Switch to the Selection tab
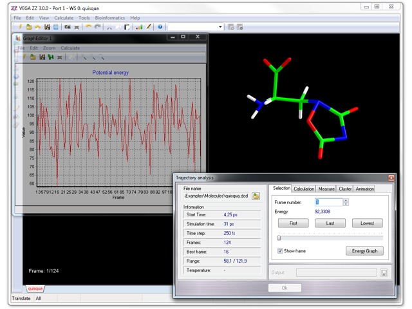 tap(281, 188)
